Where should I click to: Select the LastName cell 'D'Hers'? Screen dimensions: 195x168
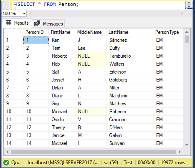[129, 127]
